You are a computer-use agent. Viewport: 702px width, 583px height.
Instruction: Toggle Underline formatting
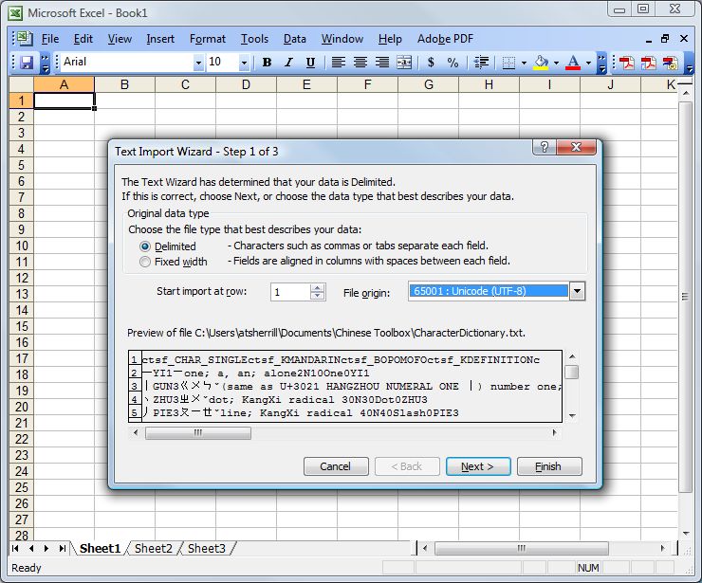pyautogui.click(x=310, y=63)
